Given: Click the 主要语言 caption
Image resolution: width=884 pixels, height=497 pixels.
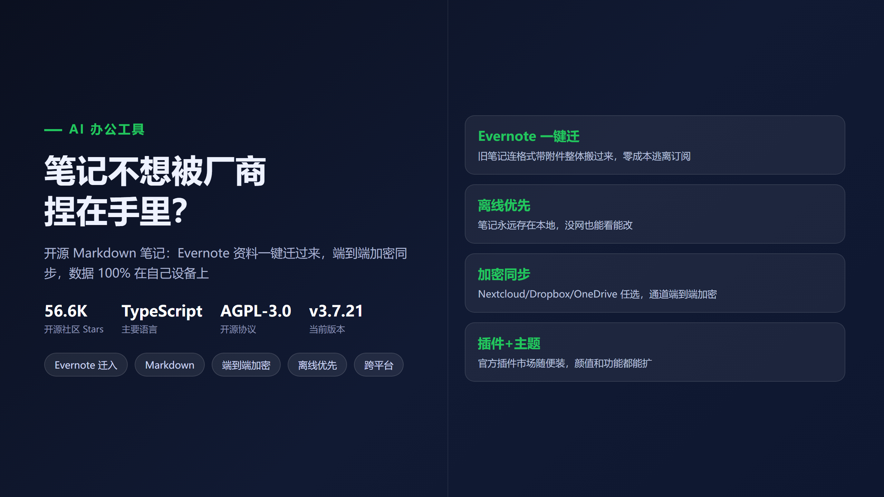Looking at the screenshot, I should 139,329.
